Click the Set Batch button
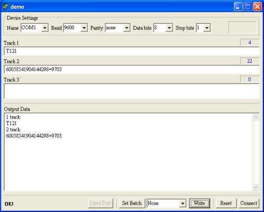The image size is (264, 212). coord(132,204)
